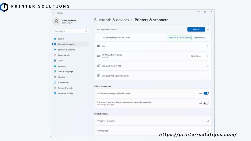Select Apps in the sidebar

pos(71,61)
